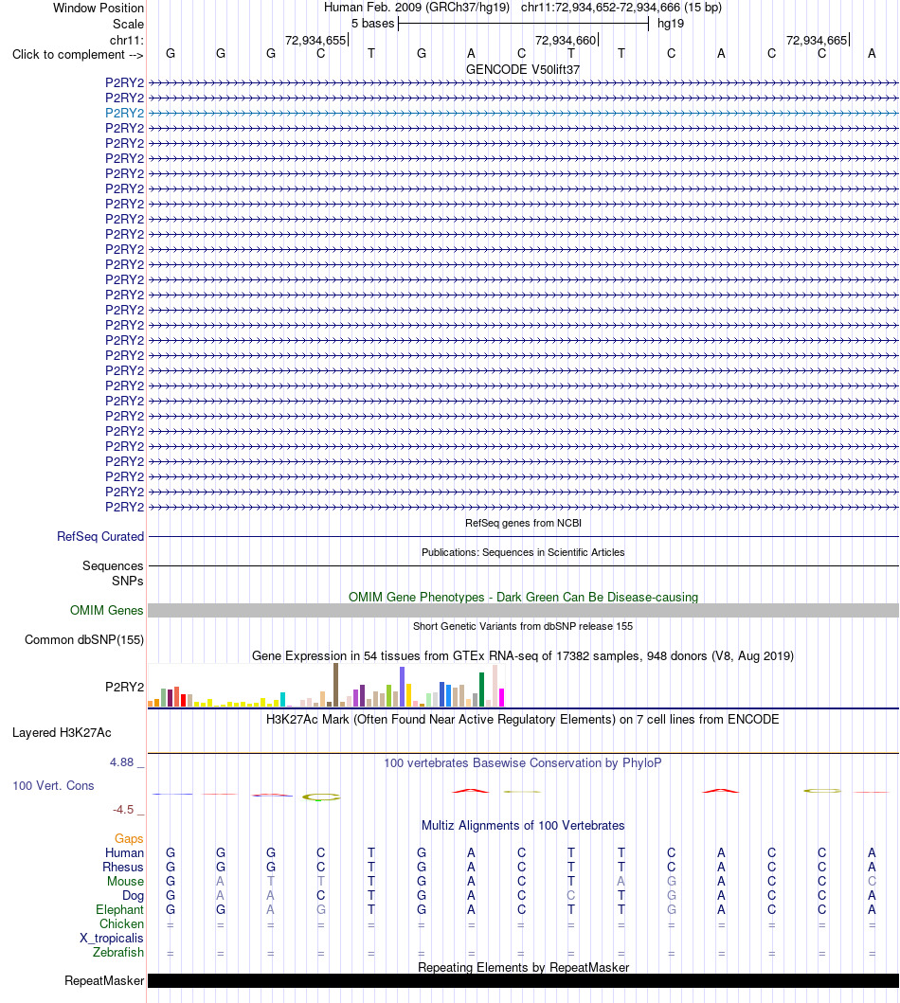
Task: Click the 72,934,660 ruler coordinate
Action: [566, 41]
